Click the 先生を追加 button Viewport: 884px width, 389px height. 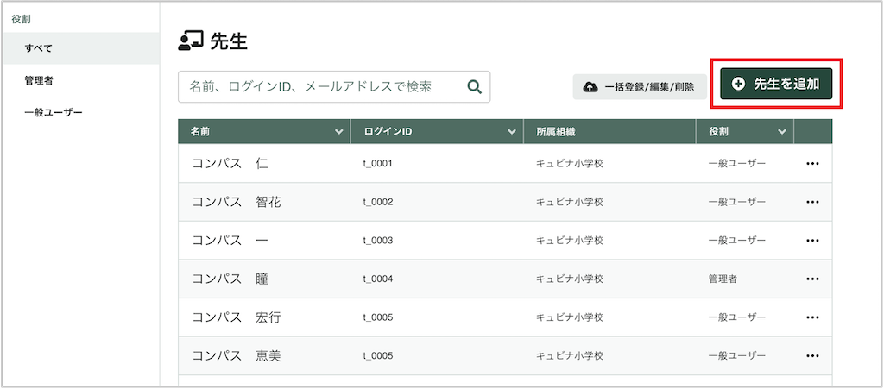pos(776,84)
